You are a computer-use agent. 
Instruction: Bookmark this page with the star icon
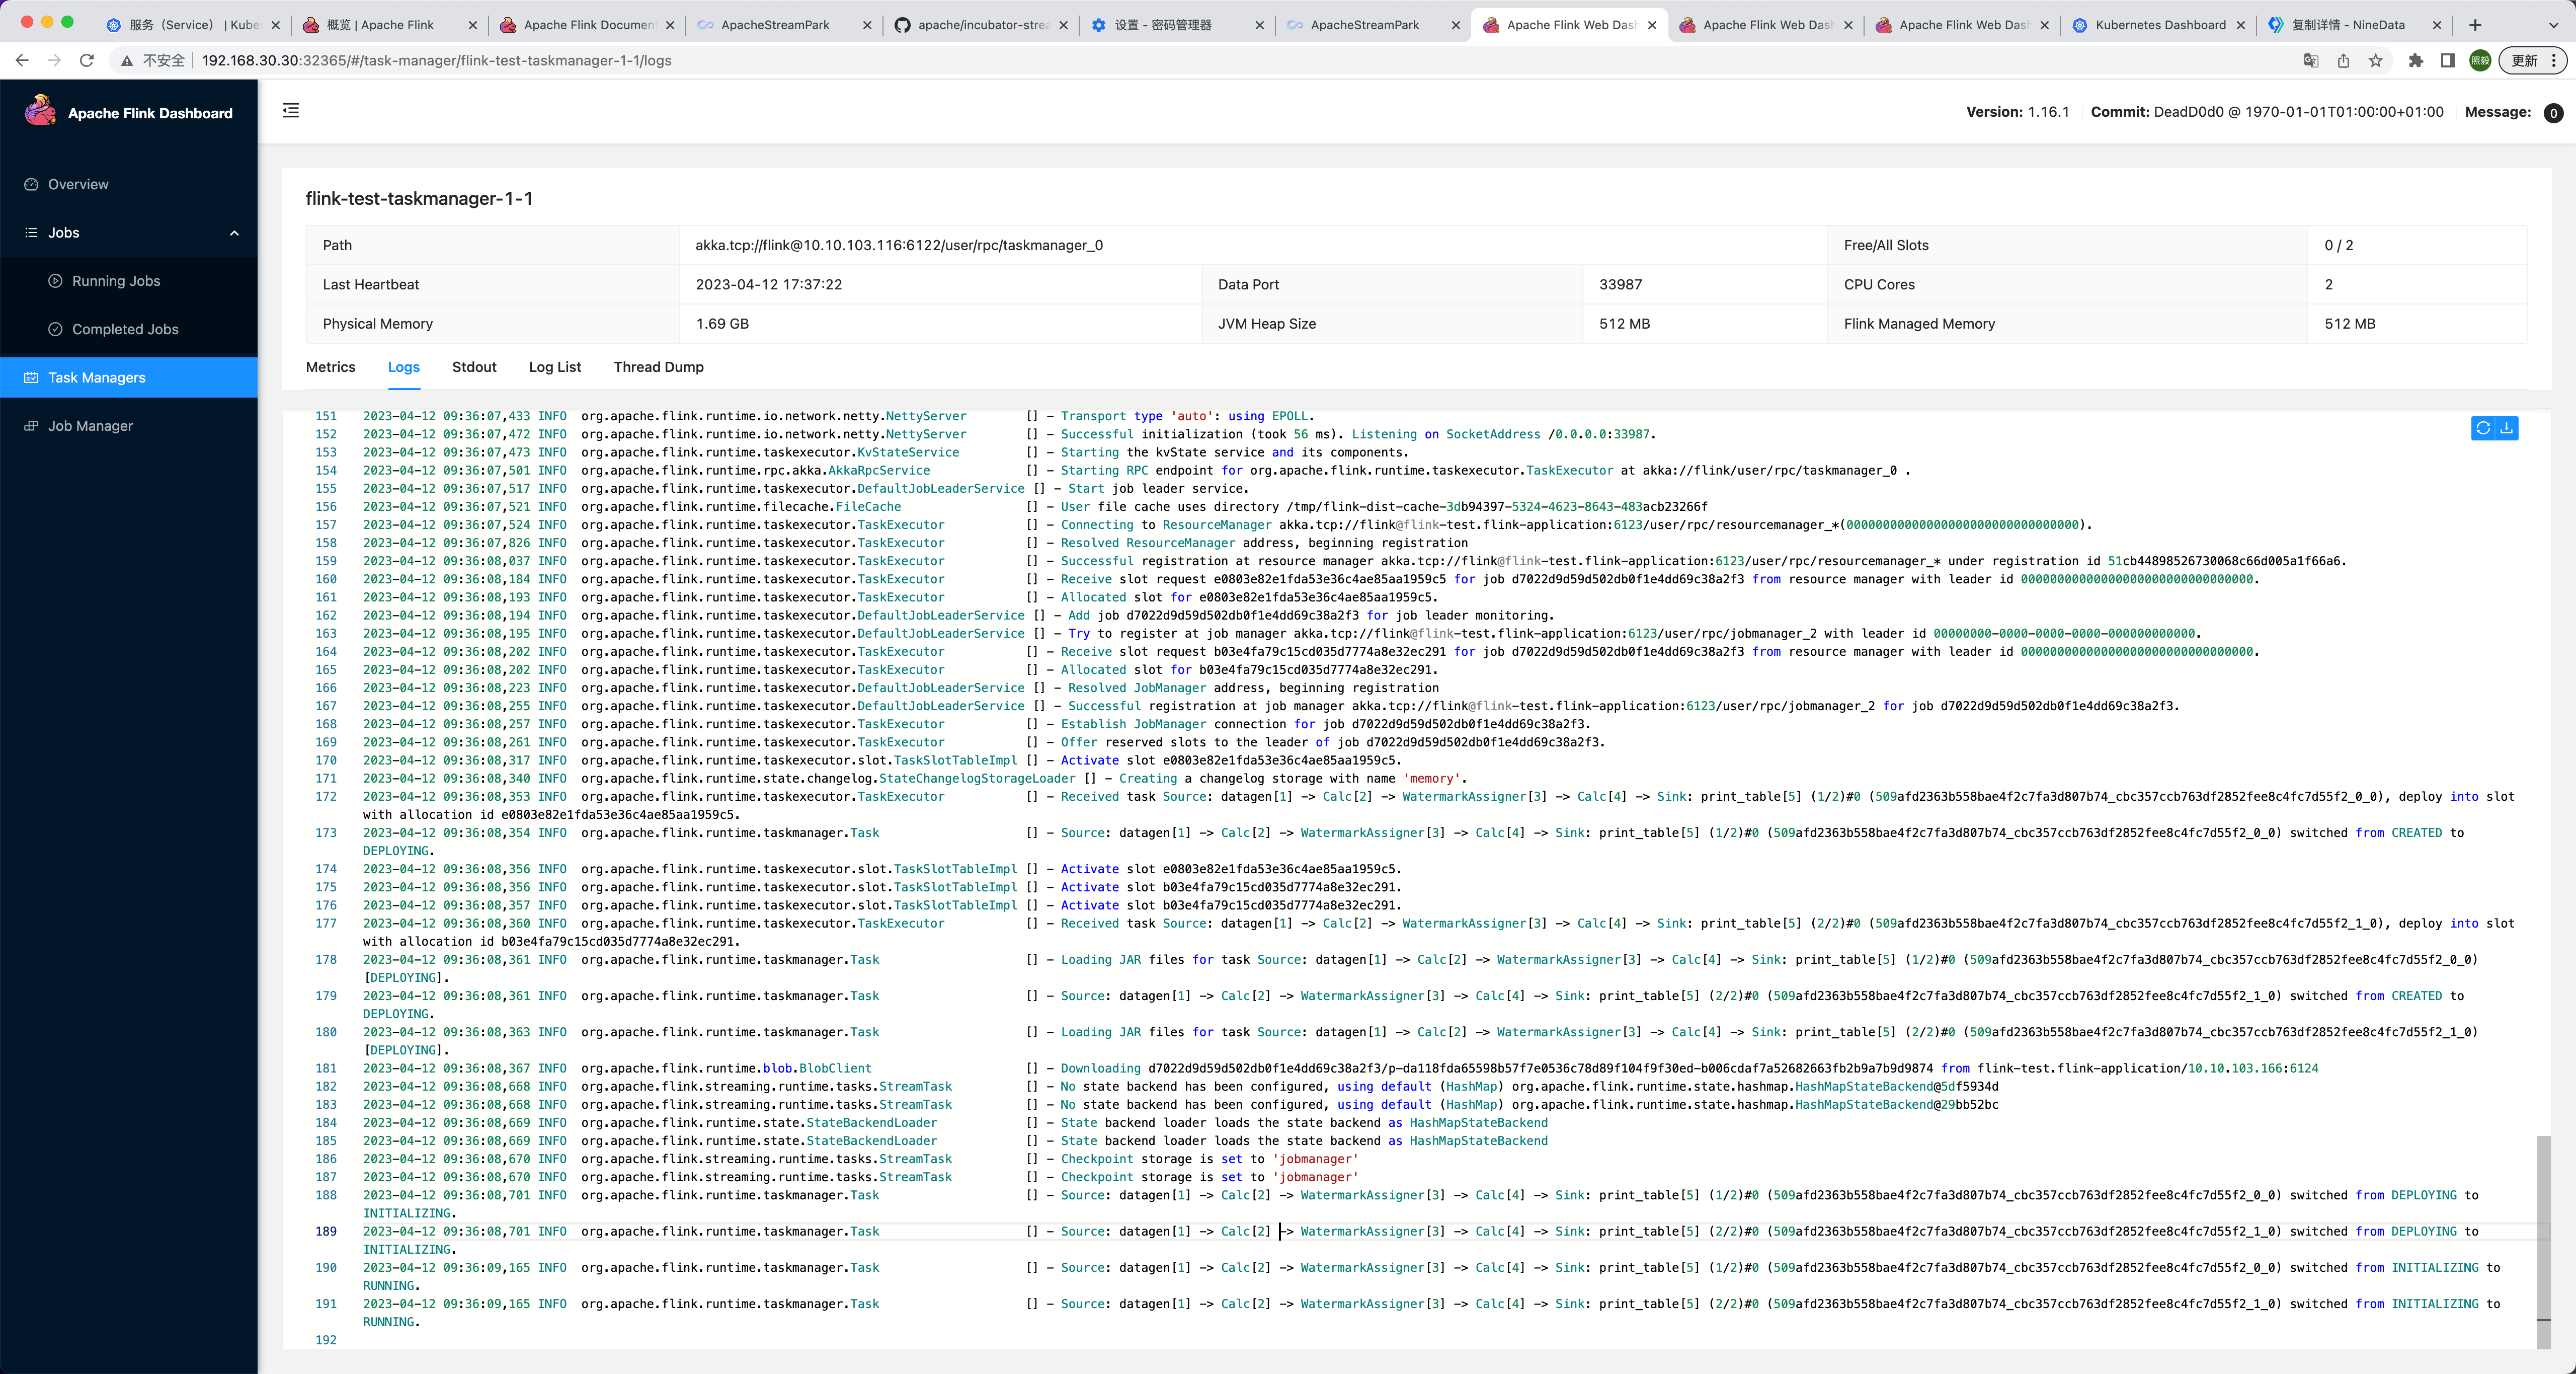(2376, 60)
